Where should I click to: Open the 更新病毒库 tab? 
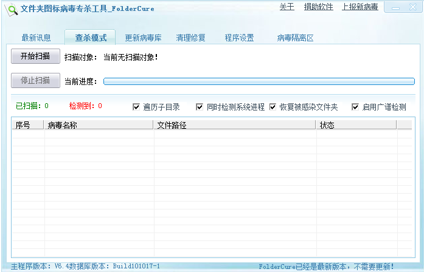(143, 38)
